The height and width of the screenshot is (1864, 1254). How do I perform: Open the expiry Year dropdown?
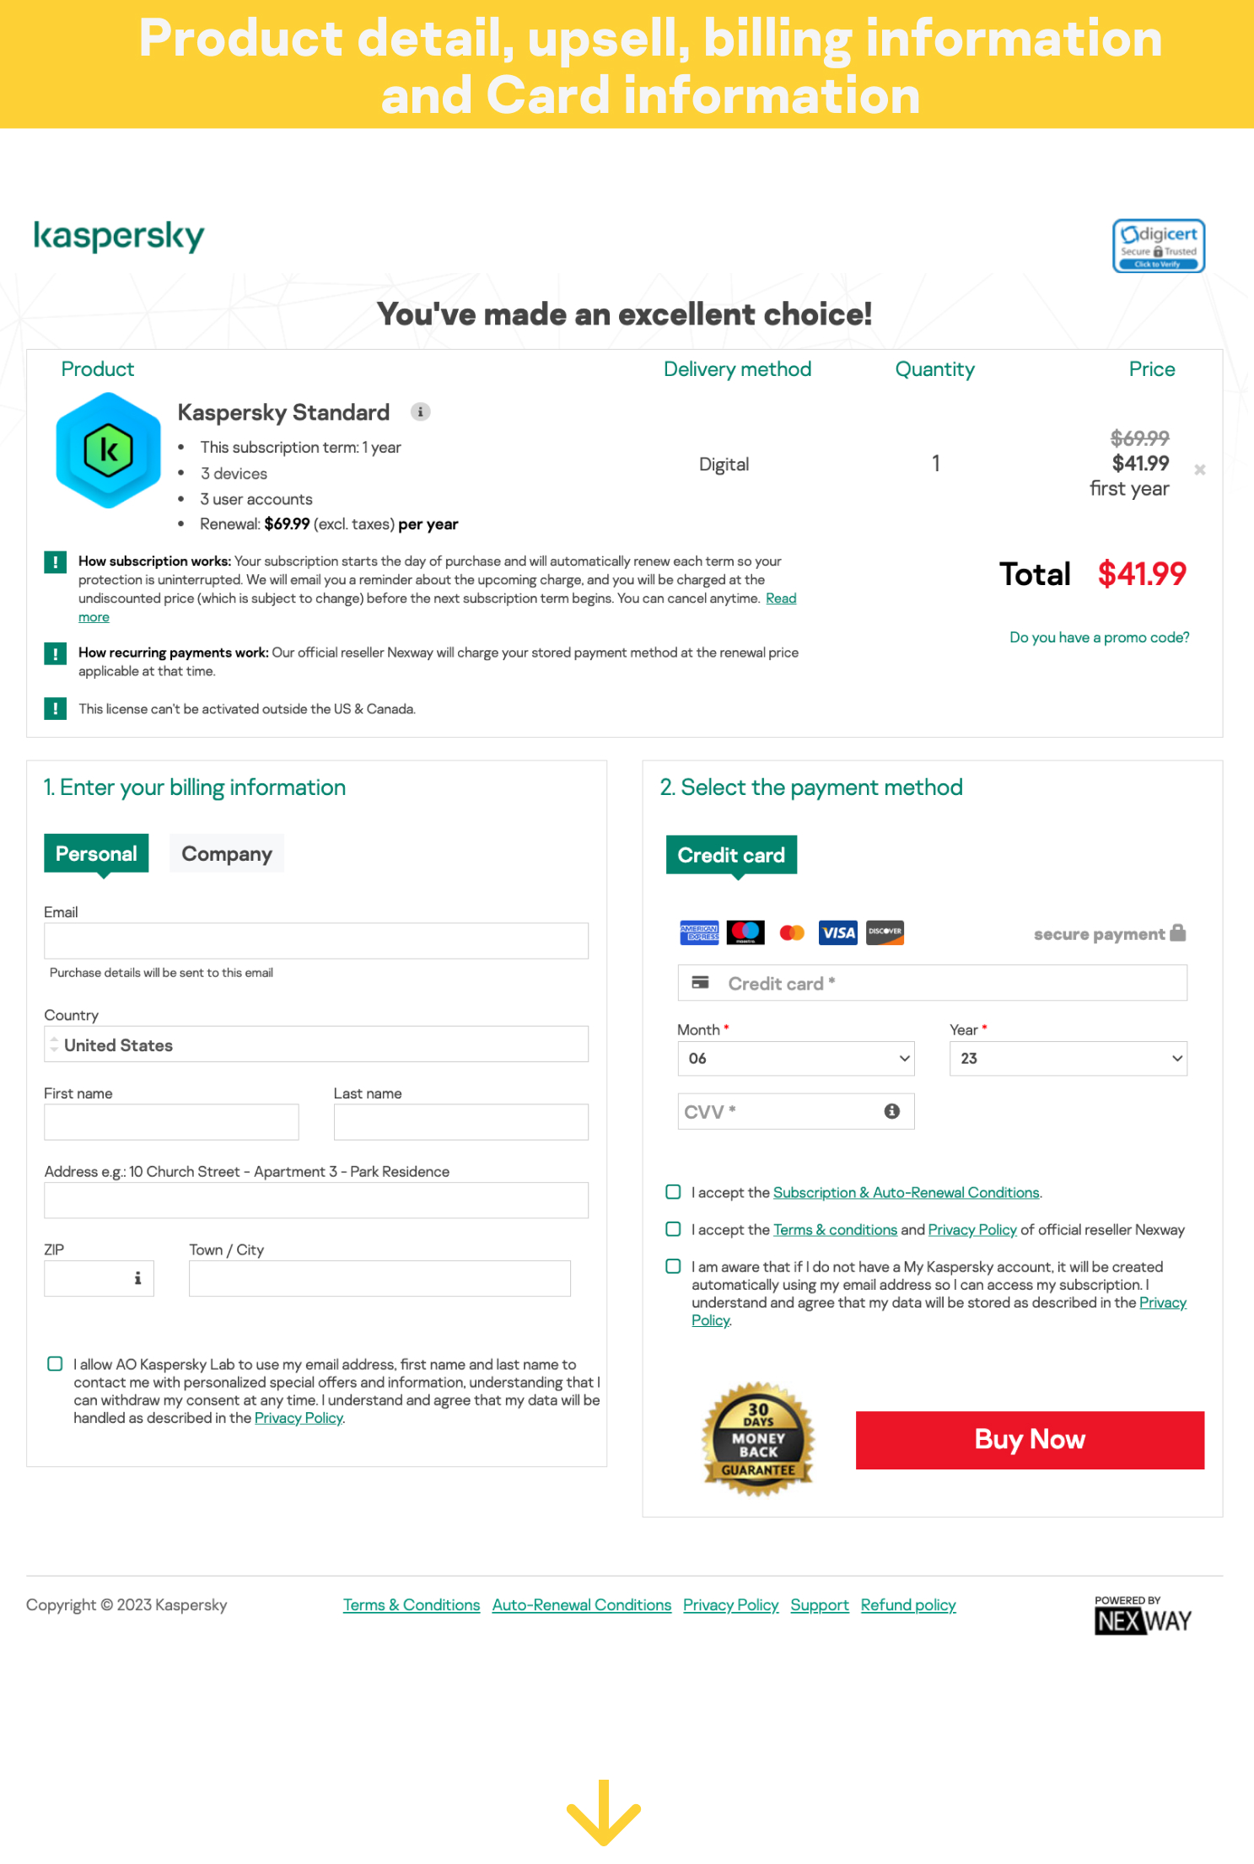pos(1068,1058)
